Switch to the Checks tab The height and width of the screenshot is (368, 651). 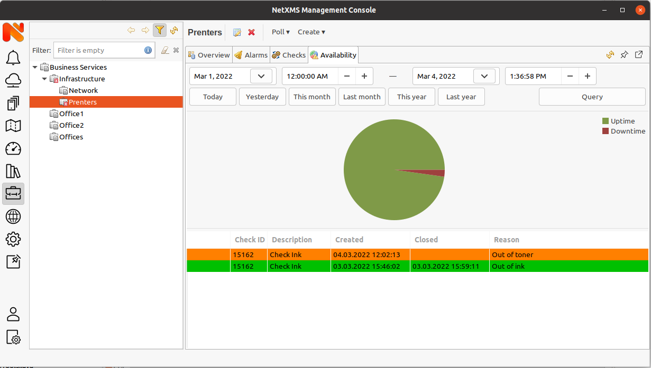pyautogui.click(x=289, y=55)
